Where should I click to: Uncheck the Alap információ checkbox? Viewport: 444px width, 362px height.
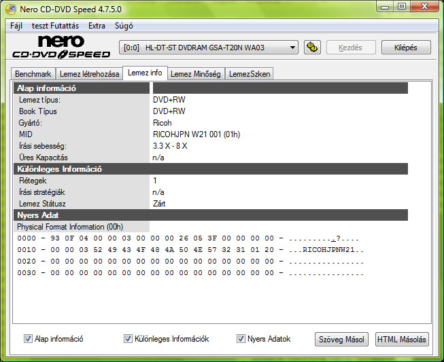28,338
